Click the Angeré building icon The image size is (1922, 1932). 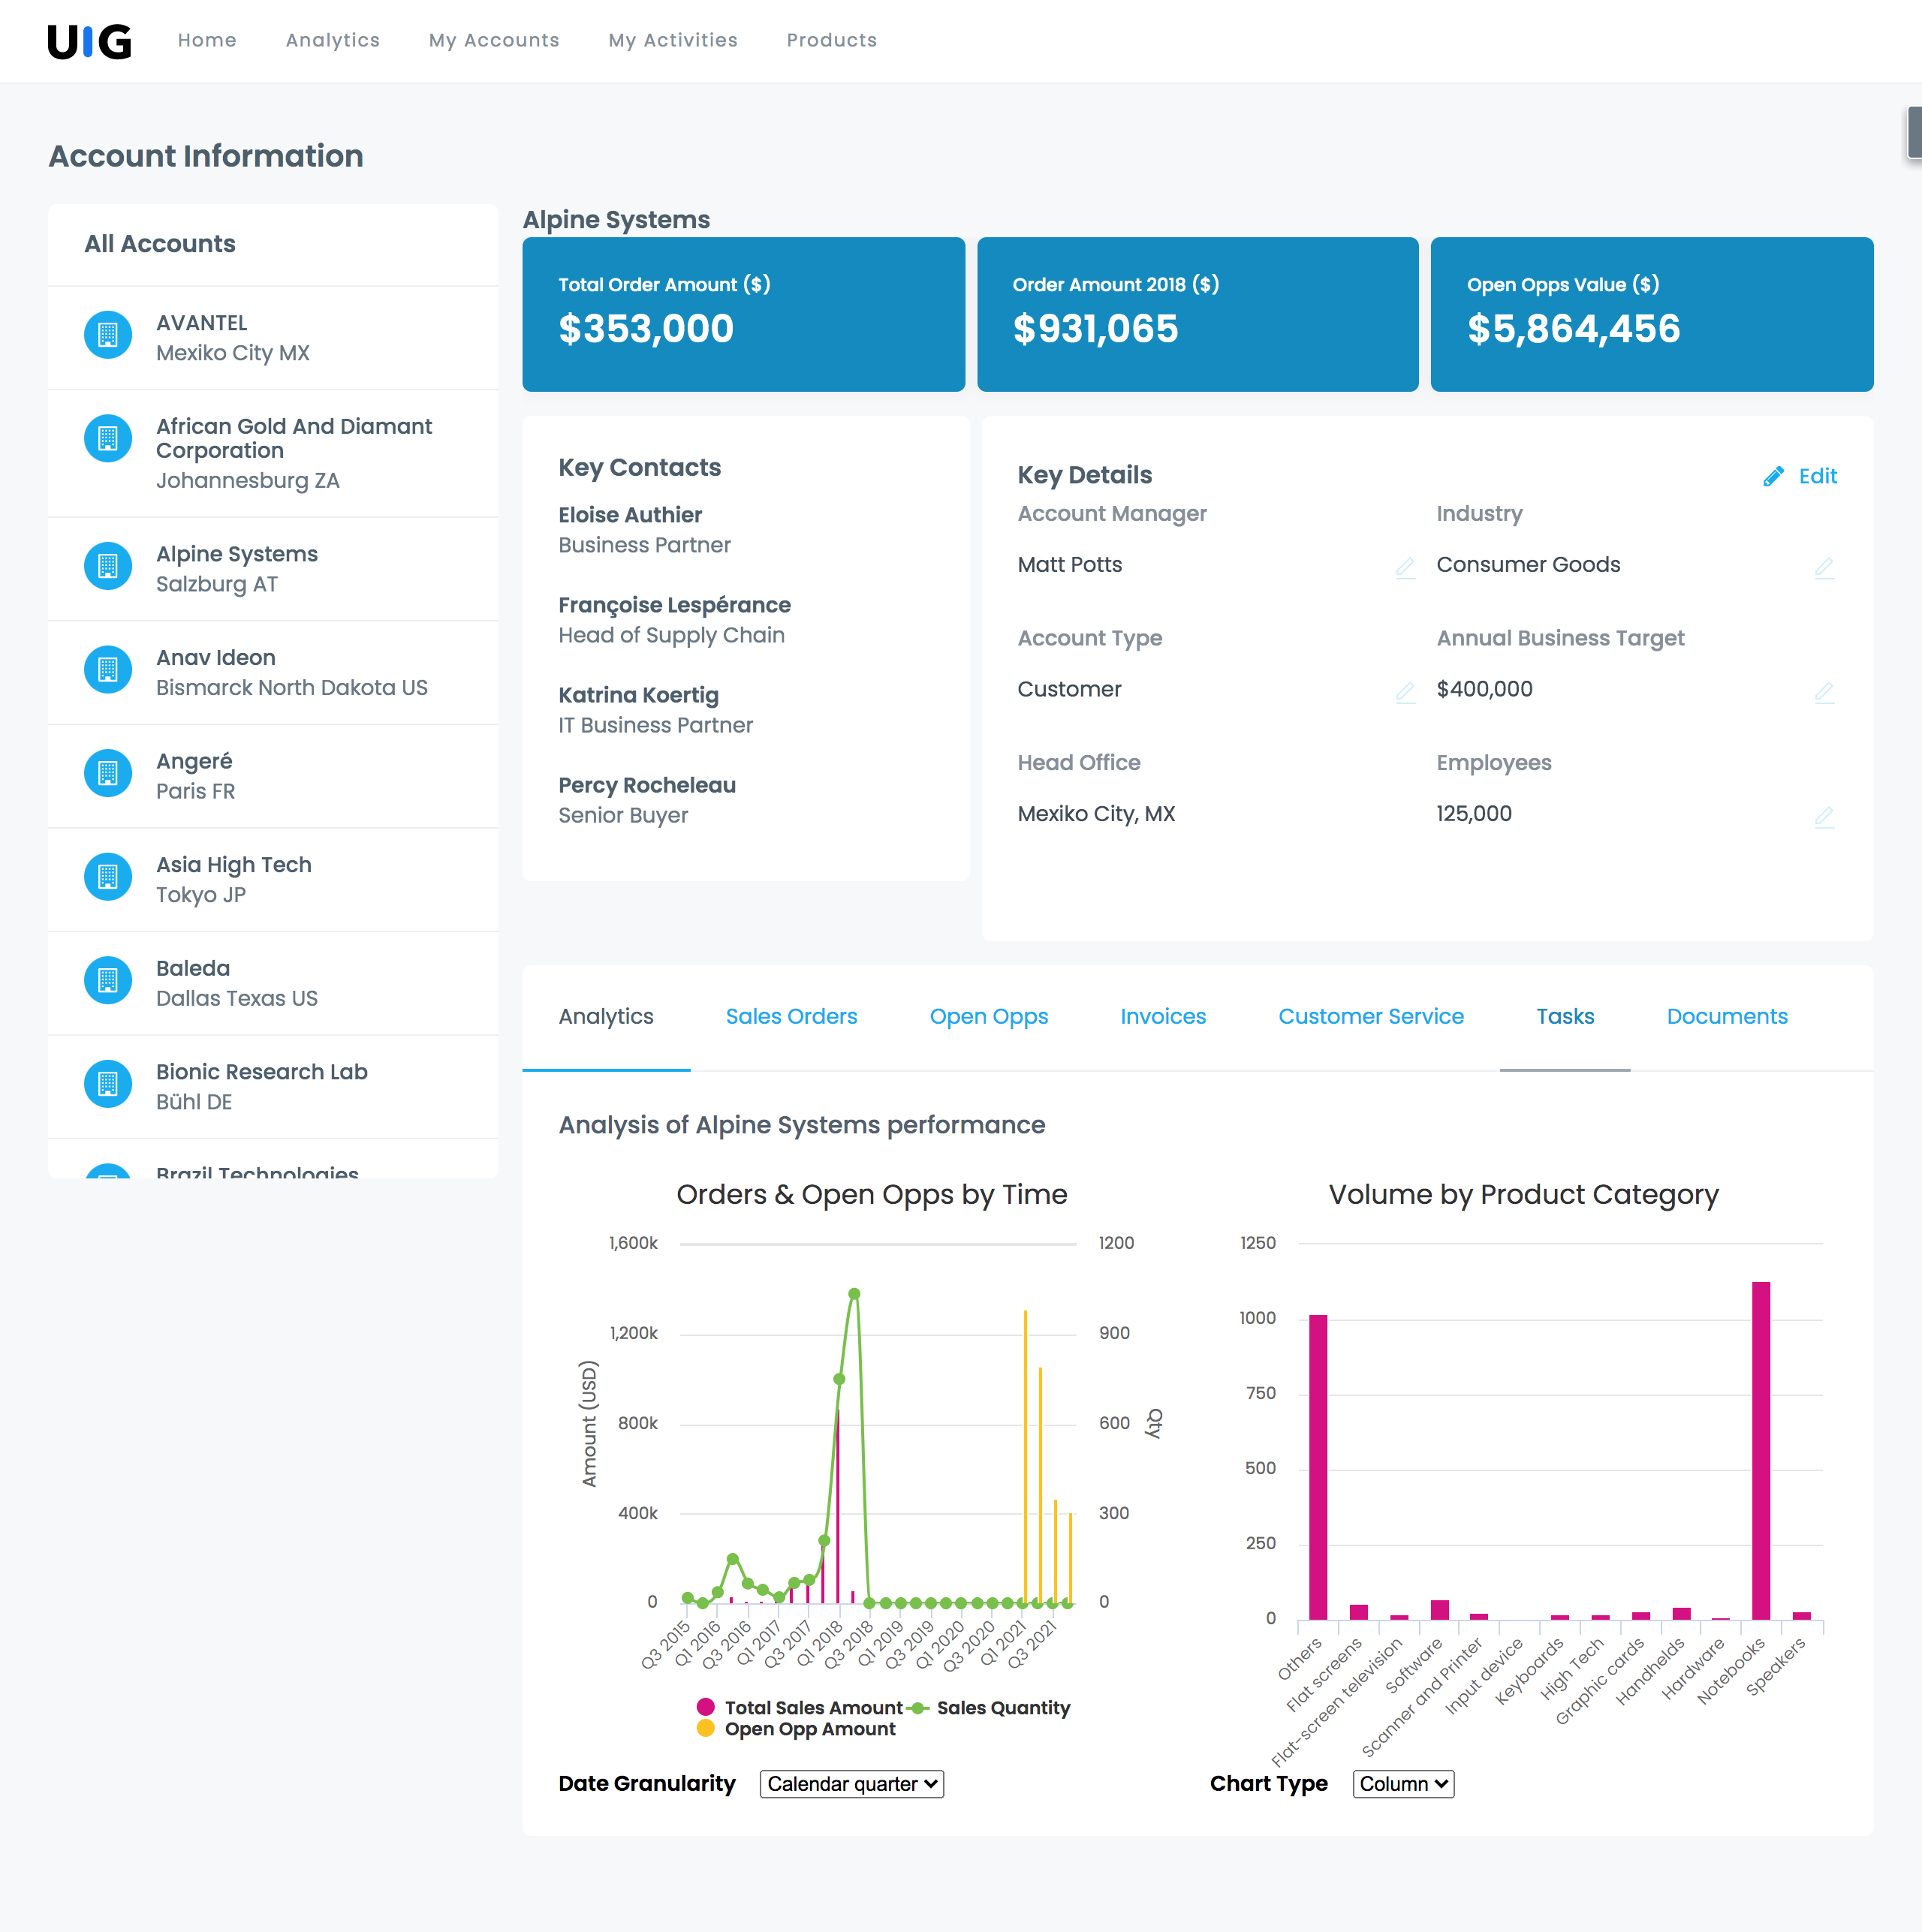coord(108,773)
